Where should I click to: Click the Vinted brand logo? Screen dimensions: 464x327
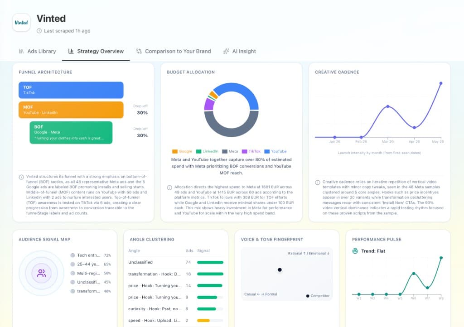coord(21,23)
